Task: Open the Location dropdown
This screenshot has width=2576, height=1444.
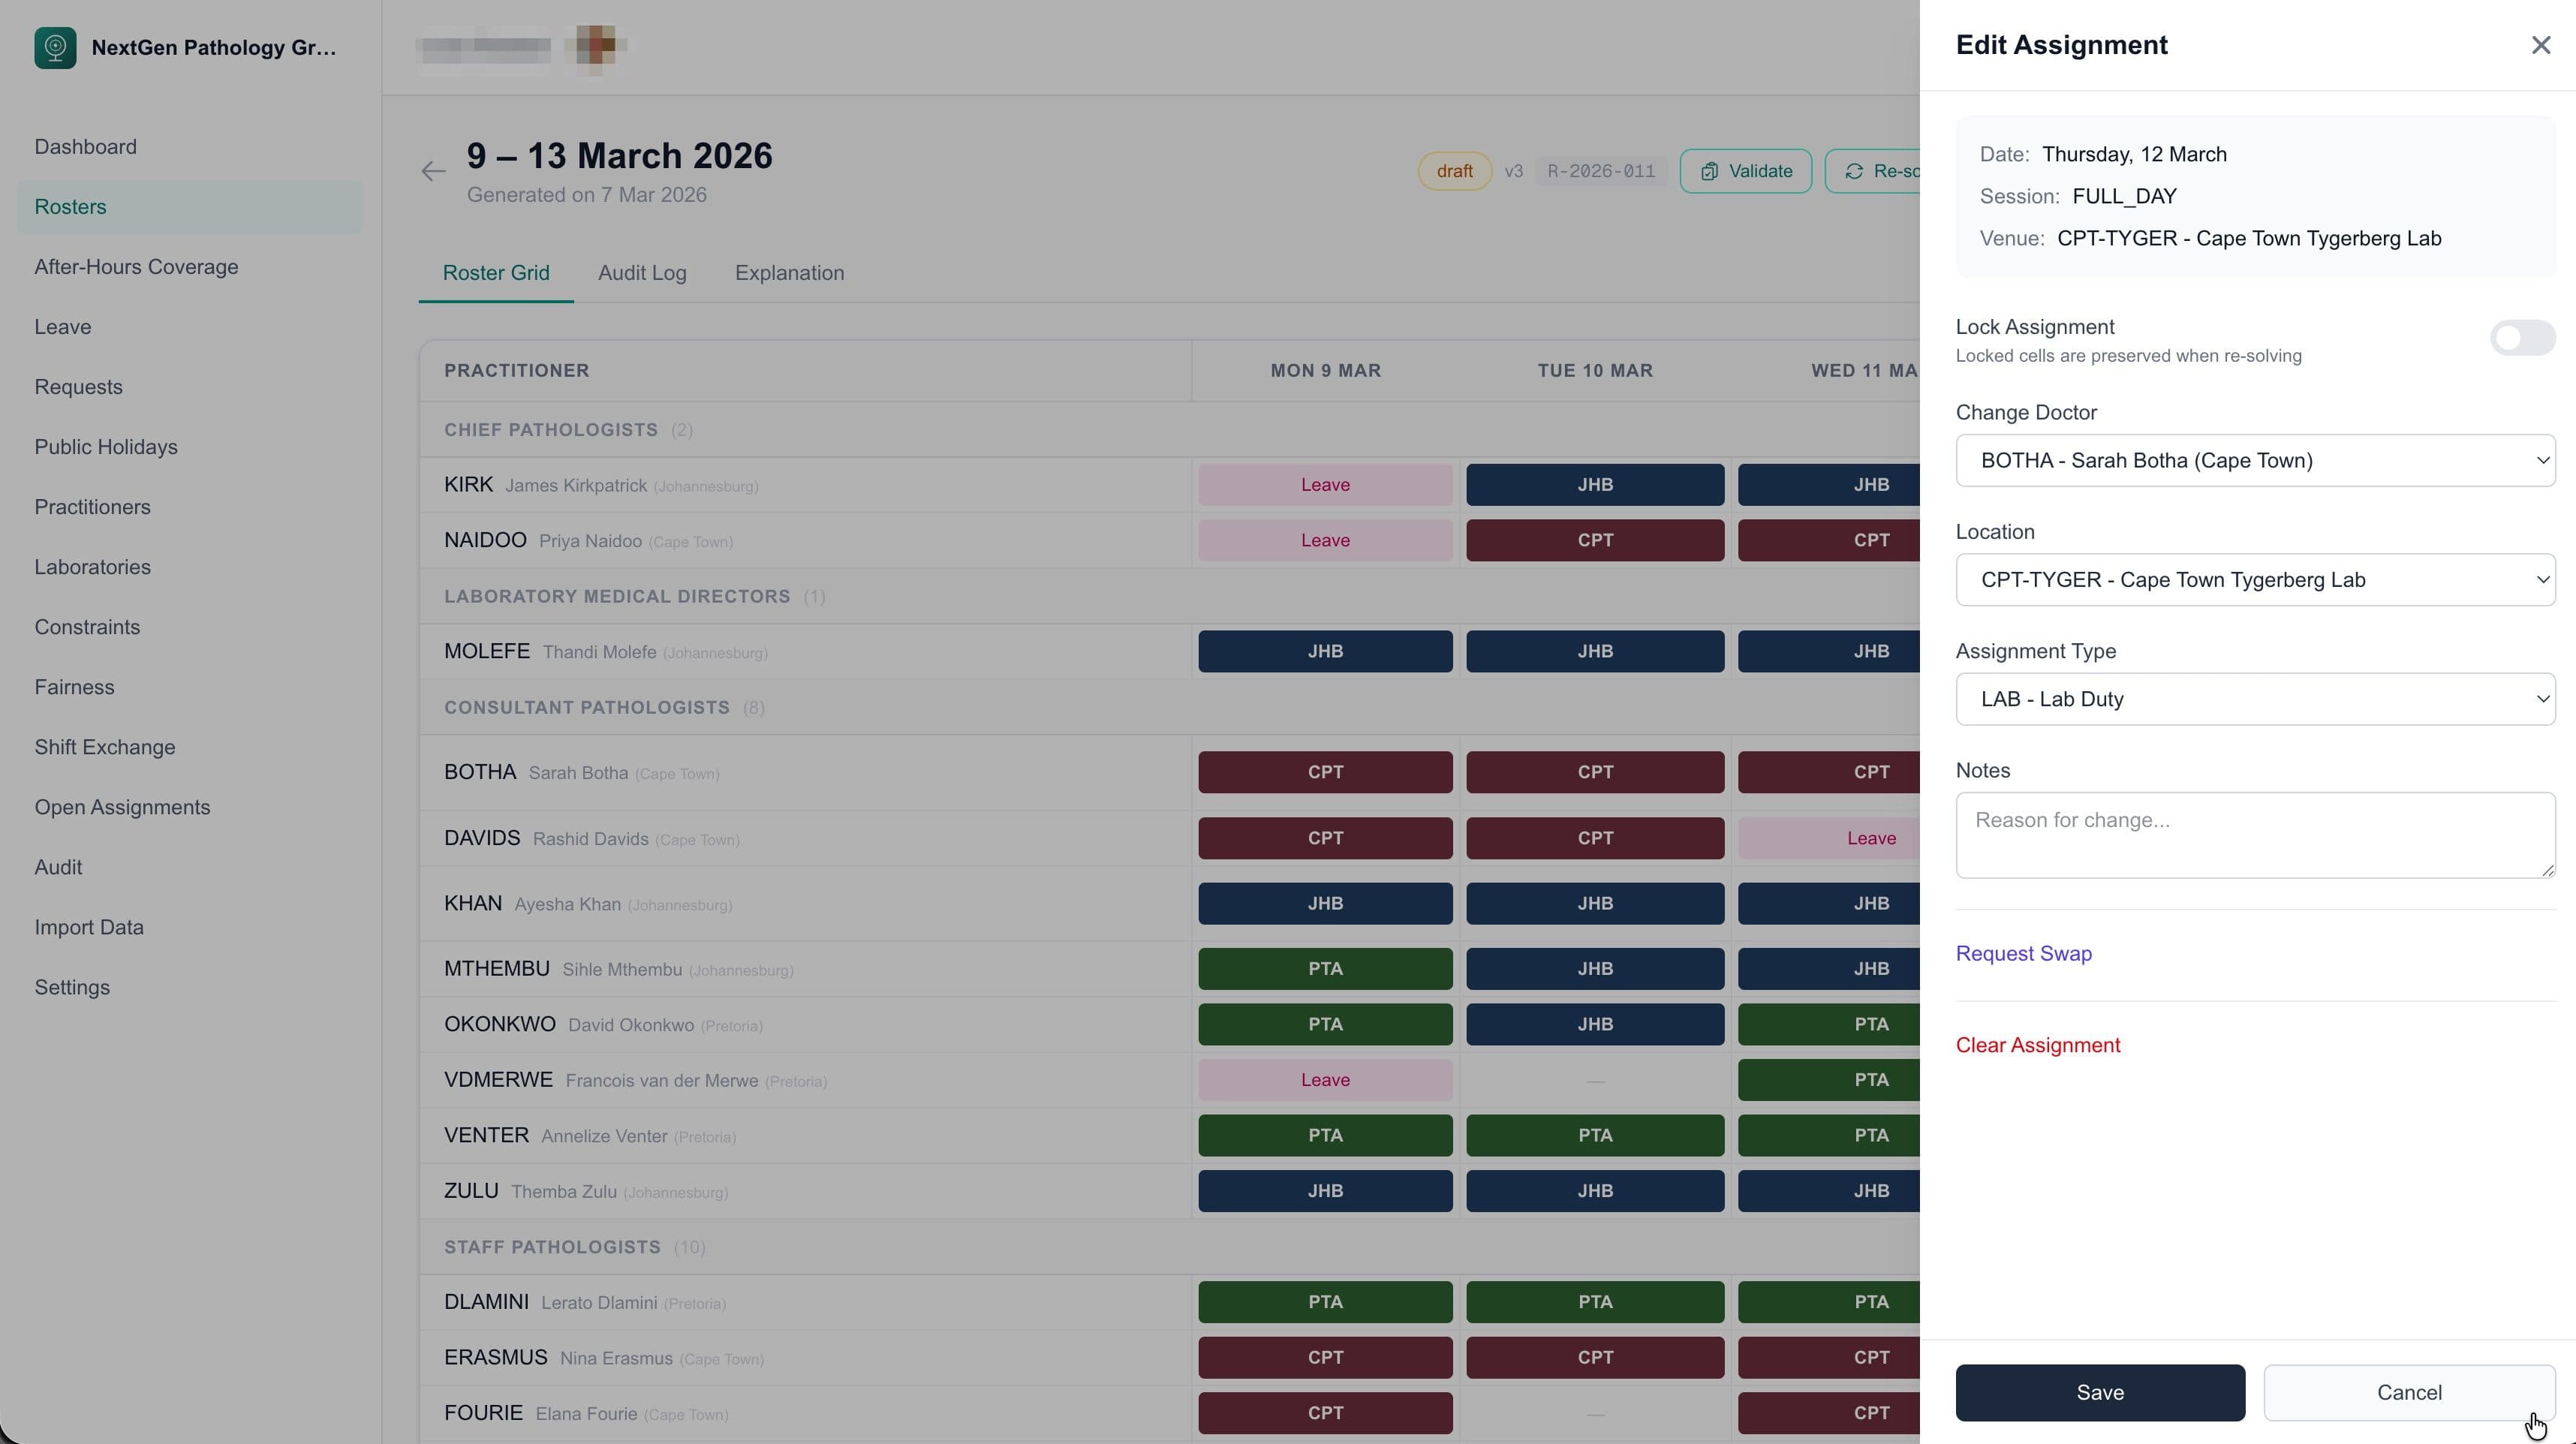Action: point(2255,580)
